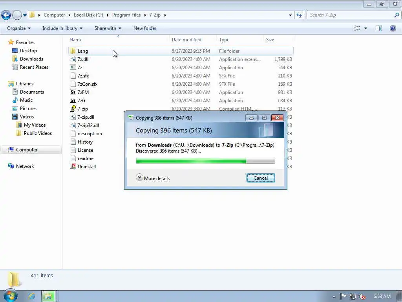Click the Help question mark icon
This screenshot has width=402, height=302.
click(393, 28)
